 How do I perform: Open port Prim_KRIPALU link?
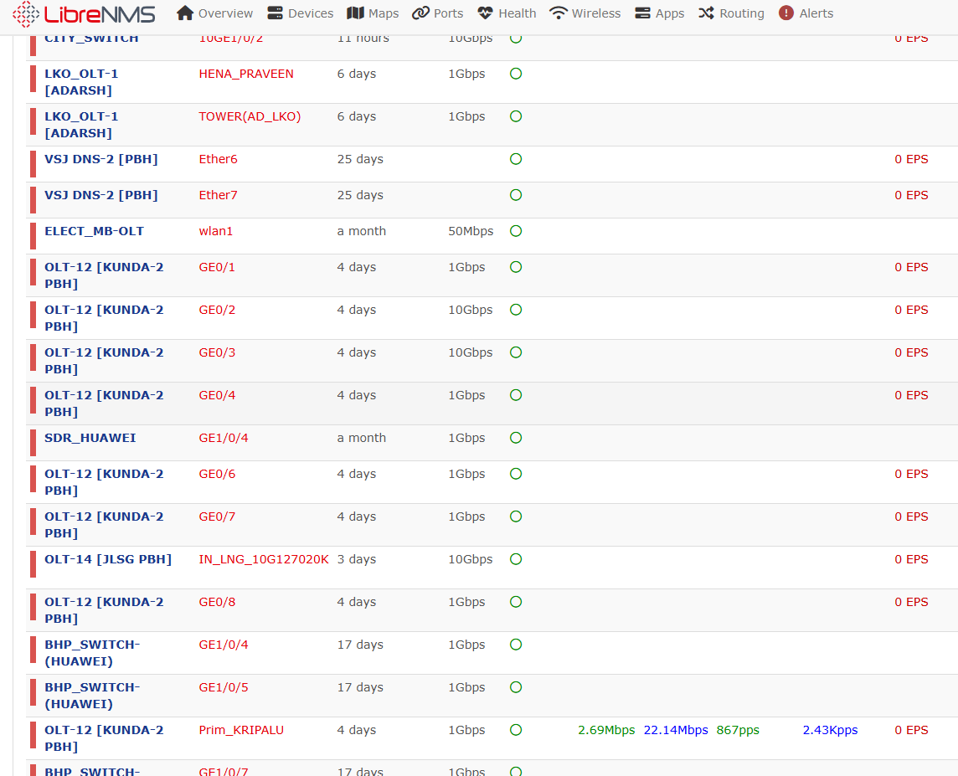[241, 730]
